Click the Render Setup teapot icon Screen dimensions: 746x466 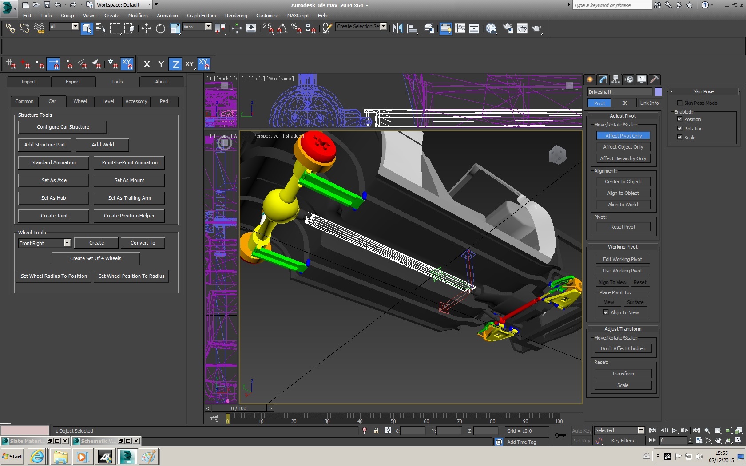(508, 28)
